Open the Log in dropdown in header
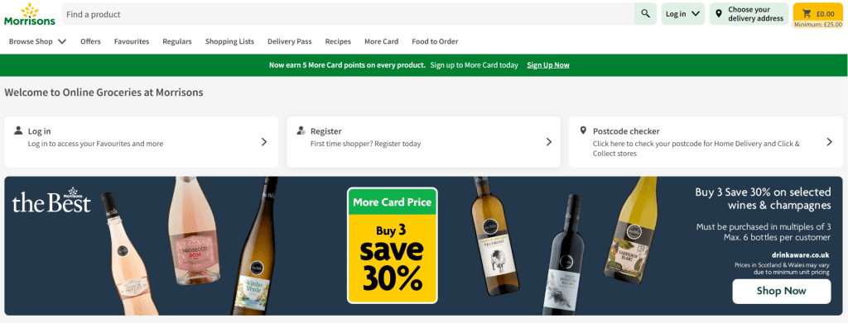 click(x=682, y=14)
